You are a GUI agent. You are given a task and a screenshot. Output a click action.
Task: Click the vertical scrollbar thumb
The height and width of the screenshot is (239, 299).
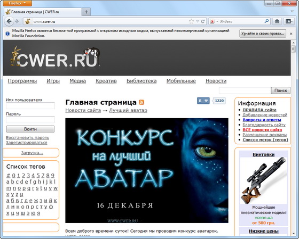pos(294,49)
